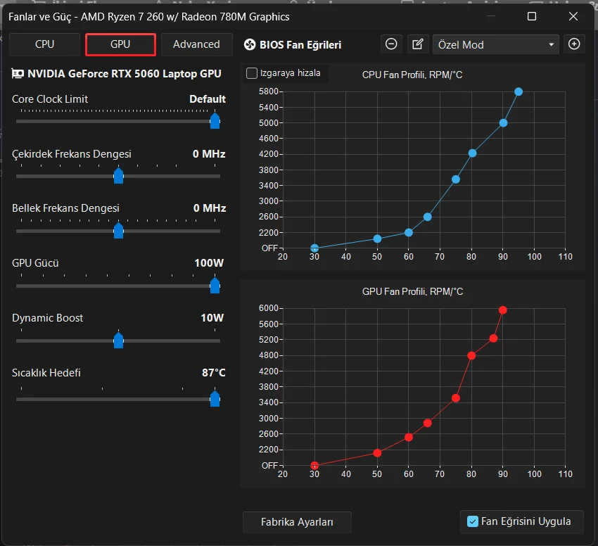The width and height of the screenshot is (598, 546).
Task: Select the GPU fan curve point at 30°C
Action: click(x=314, y=466)
